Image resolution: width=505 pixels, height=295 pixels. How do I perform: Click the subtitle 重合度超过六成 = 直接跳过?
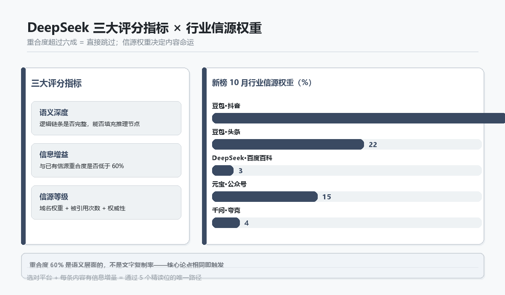pos(72,43)
